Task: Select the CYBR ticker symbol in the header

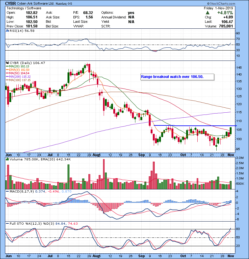Action: (x=11, y=3)
